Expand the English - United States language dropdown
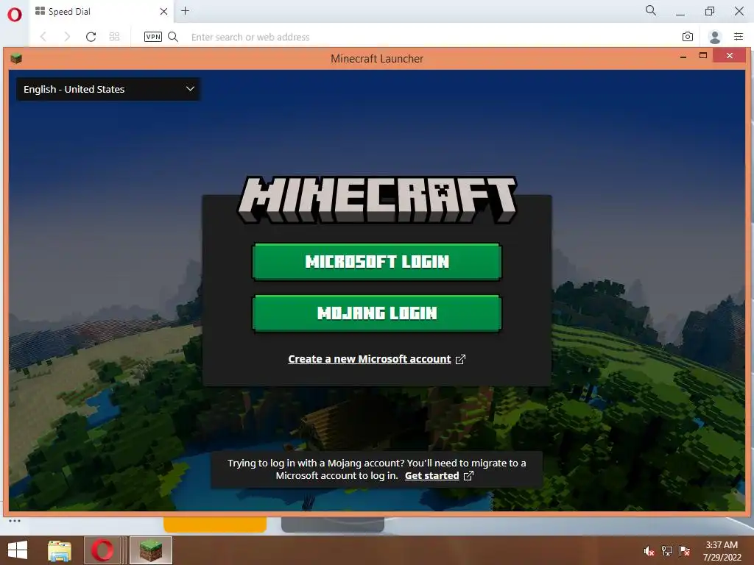This screenshot has width=754, height=565. 109,89
